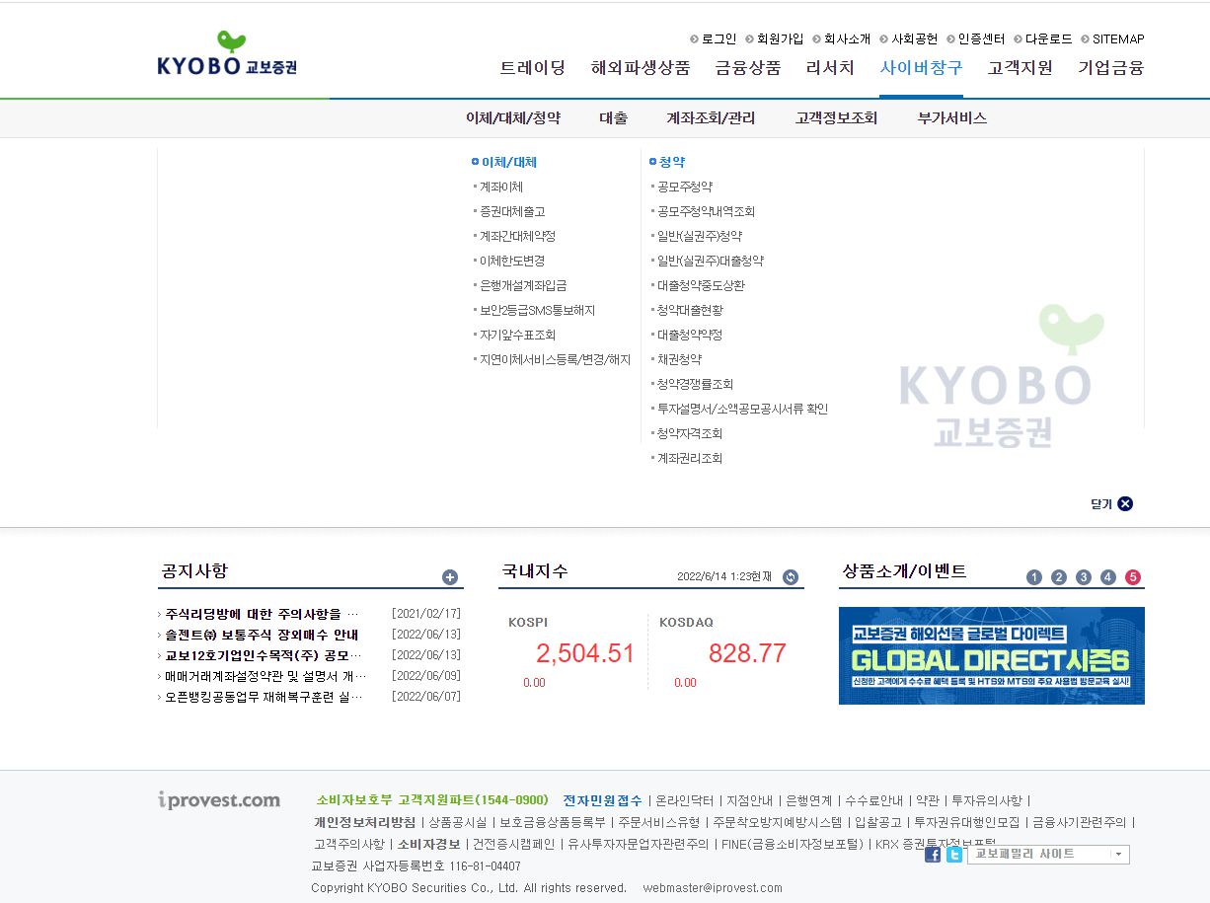Click the 회원가입 link
Screen dimensions: 1210x903
[x=780, y=38]
